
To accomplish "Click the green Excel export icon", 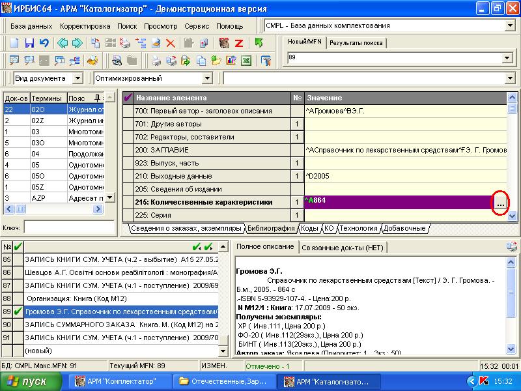I will [x=247, y=61].
